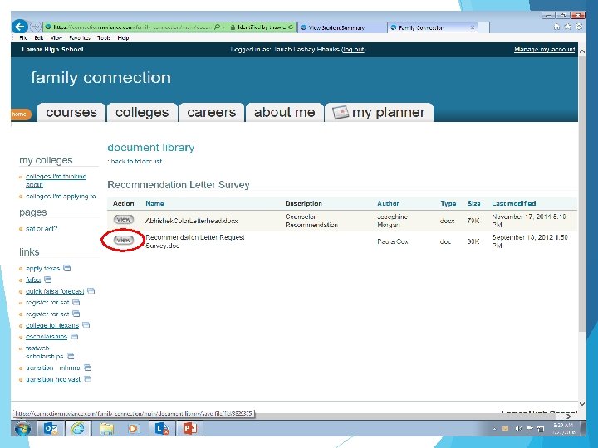
Task: Open colleges I'm thinking about link
Action: tap(56, 181)
